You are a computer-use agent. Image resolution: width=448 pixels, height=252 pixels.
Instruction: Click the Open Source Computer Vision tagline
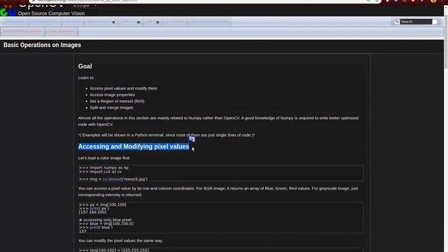[x=51, y=13]
